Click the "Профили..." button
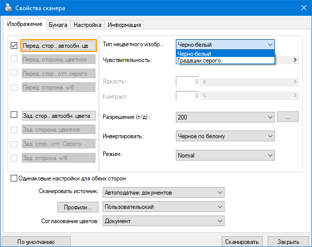This screenshot has height=247, width=312. coord(77,207)
